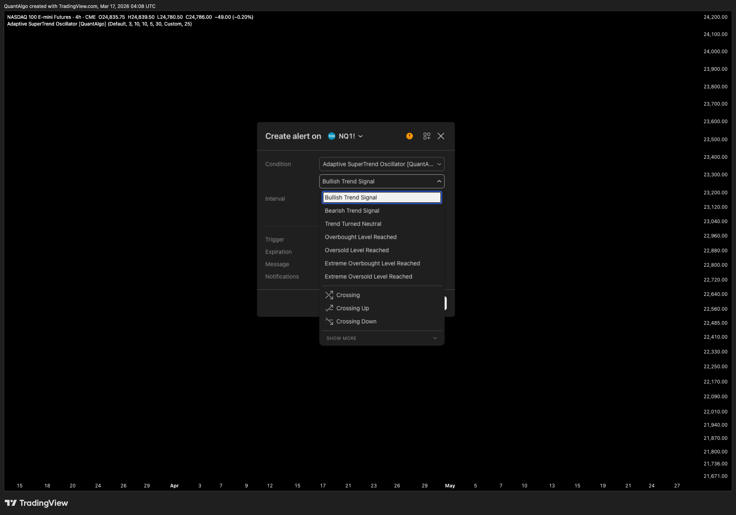Open the alert presets grid icon
The width and height of the screenshot is (736, 515).
click(x=427, y=136)
